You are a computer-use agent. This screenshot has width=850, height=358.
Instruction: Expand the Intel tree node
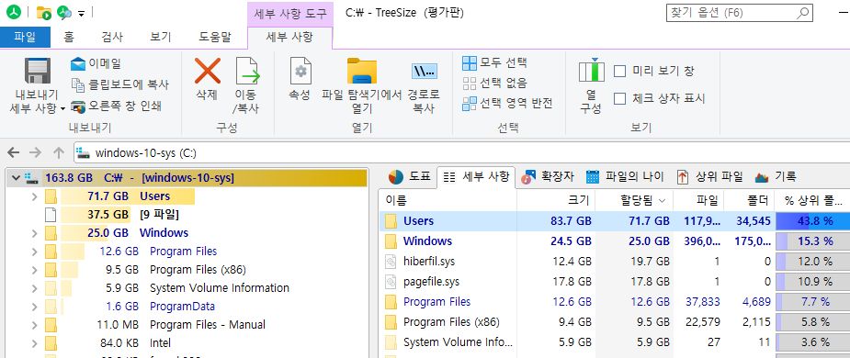pos(35,343)
